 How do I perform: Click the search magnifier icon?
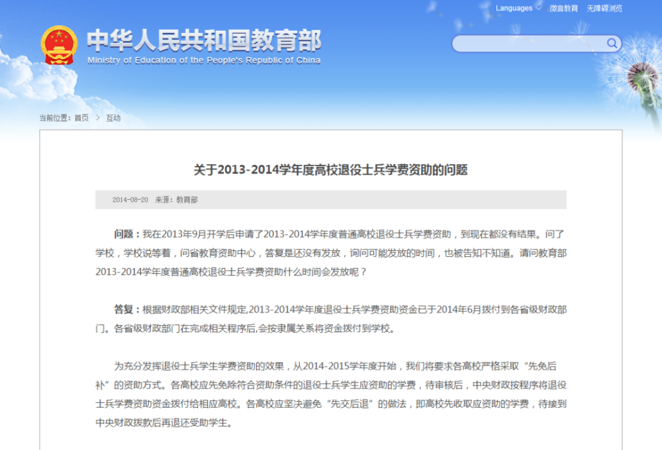tap(612, 43)
